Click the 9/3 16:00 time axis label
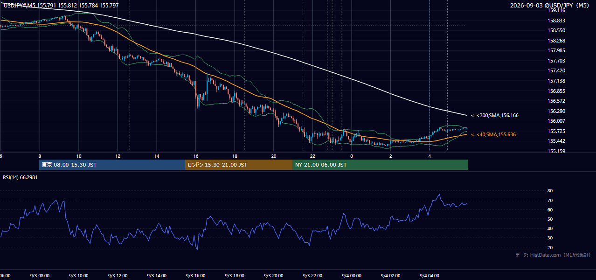The image size is (596, 280). (x=195, y=275)
